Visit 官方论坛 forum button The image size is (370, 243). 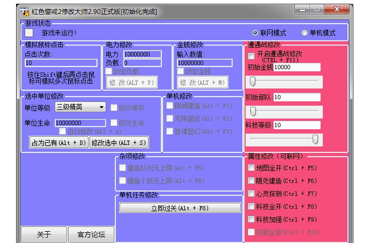tap(91, 234)
